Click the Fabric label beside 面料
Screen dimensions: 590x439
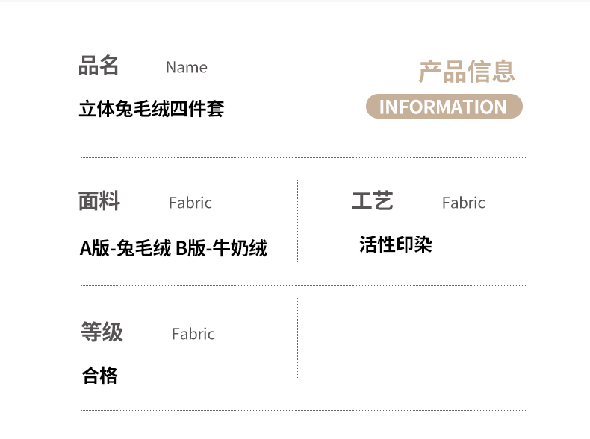click(190, 203)
